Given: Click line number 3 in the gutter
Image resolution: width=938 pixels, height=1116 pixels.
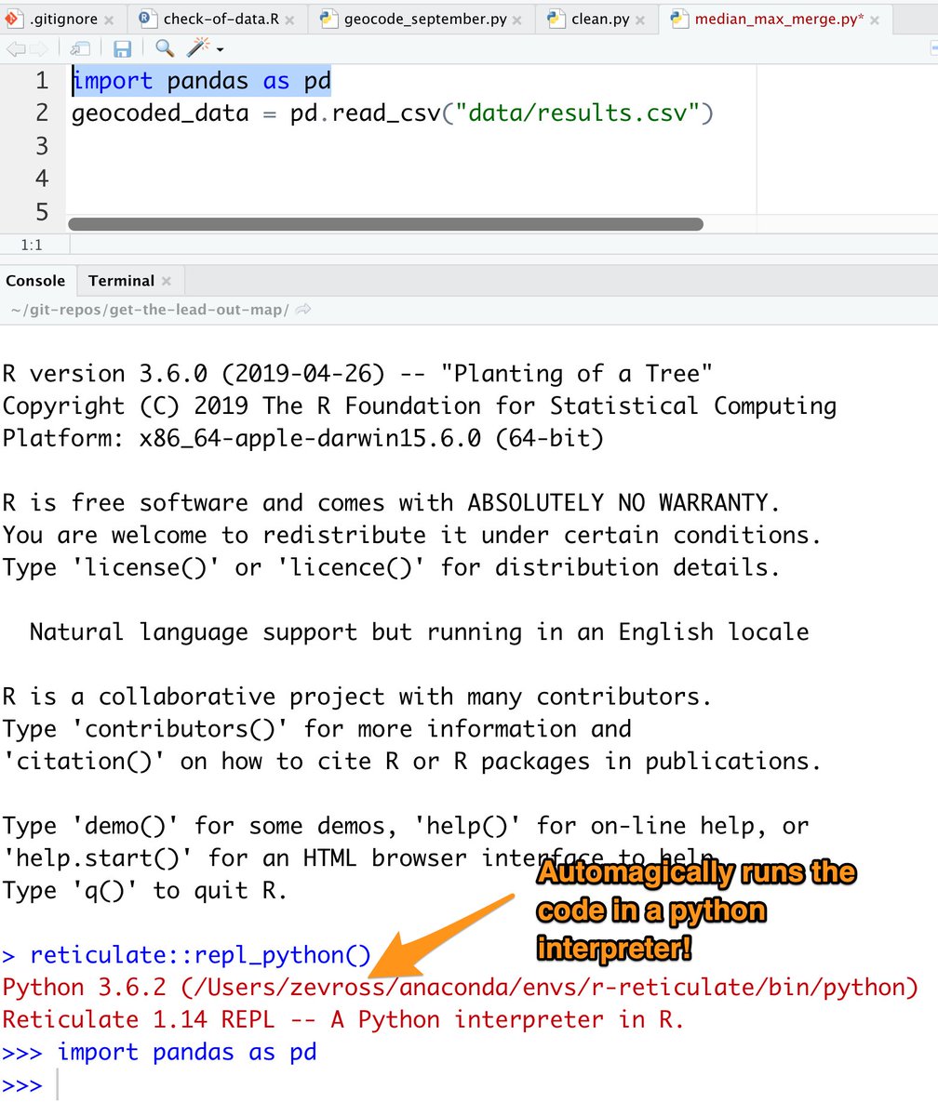Looking at the screenshot, I should (42, 146).
